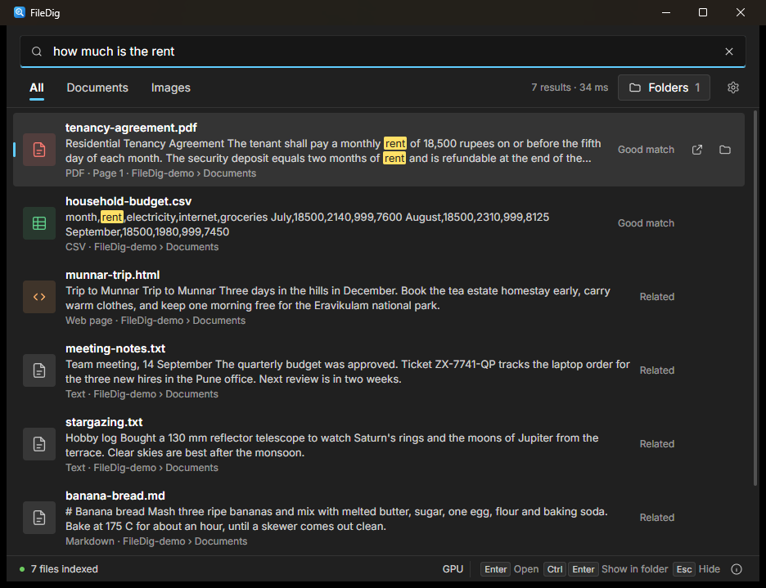
Task: Open the info icon in status bar
Action: 737,569
